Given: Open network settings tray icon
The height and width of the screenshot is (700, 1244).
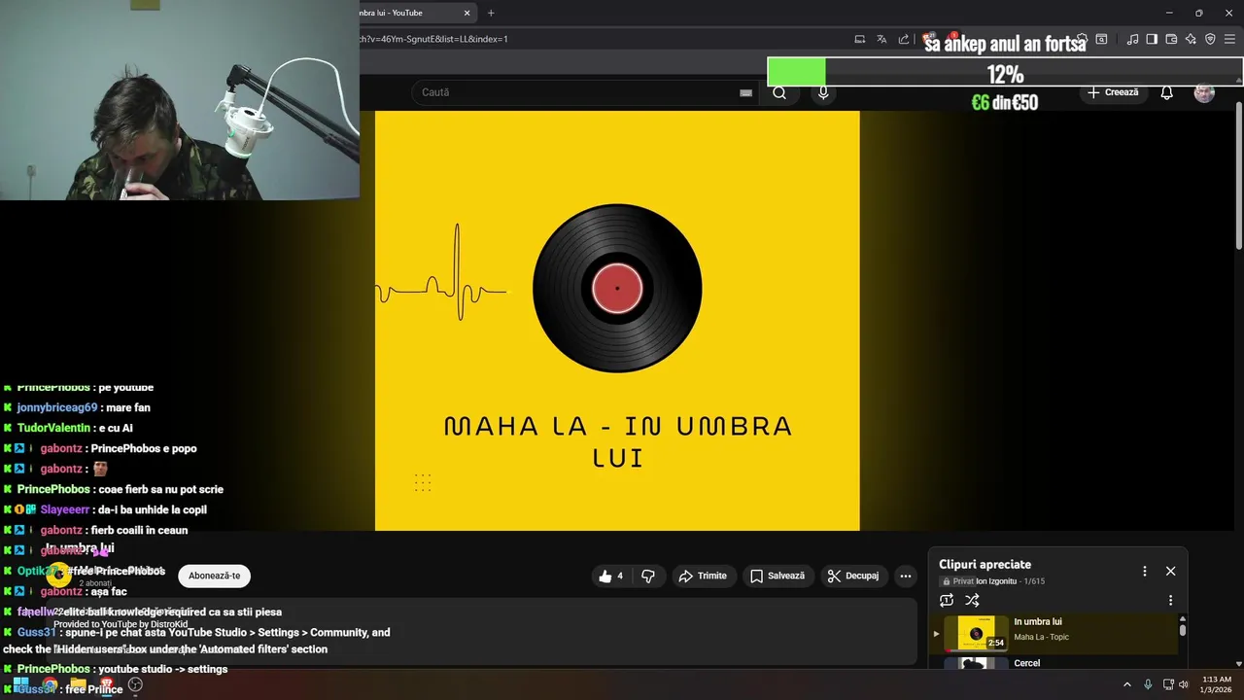Looking at the screenshot, I should 1168,684.
